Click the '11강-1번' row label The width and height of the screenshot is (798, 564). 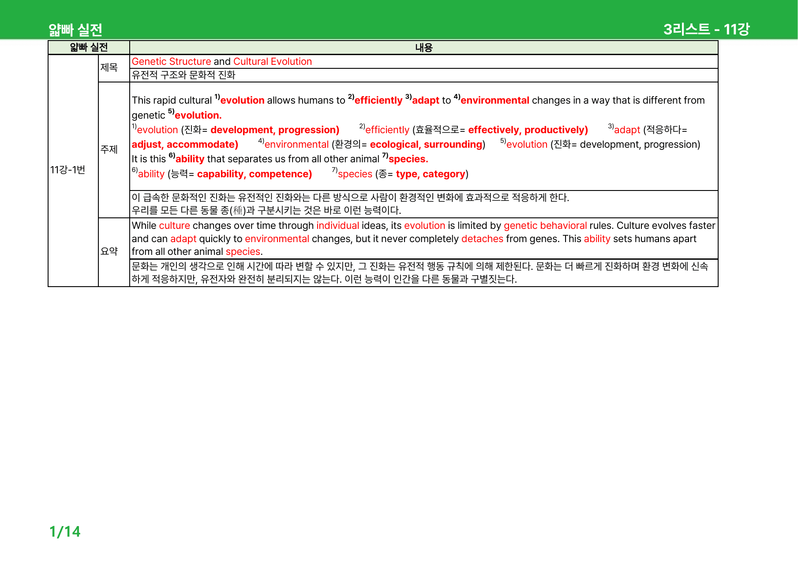[x=67, y=170]
